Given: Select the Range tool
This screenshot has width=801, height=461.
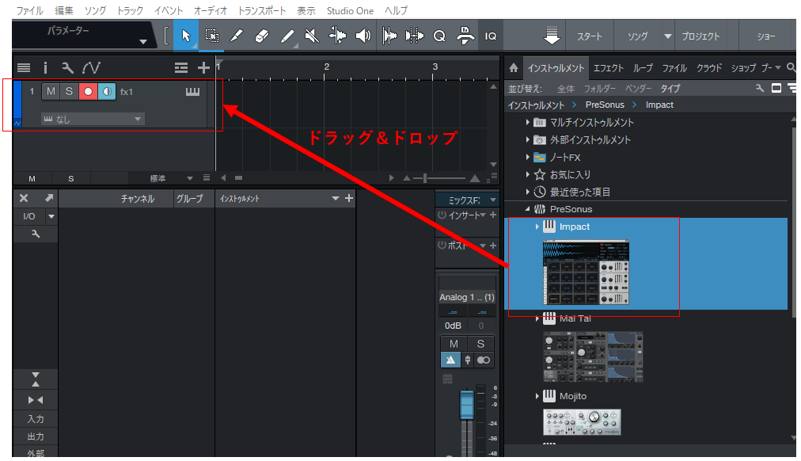Looking at the screenshot, I should (212, 36).
